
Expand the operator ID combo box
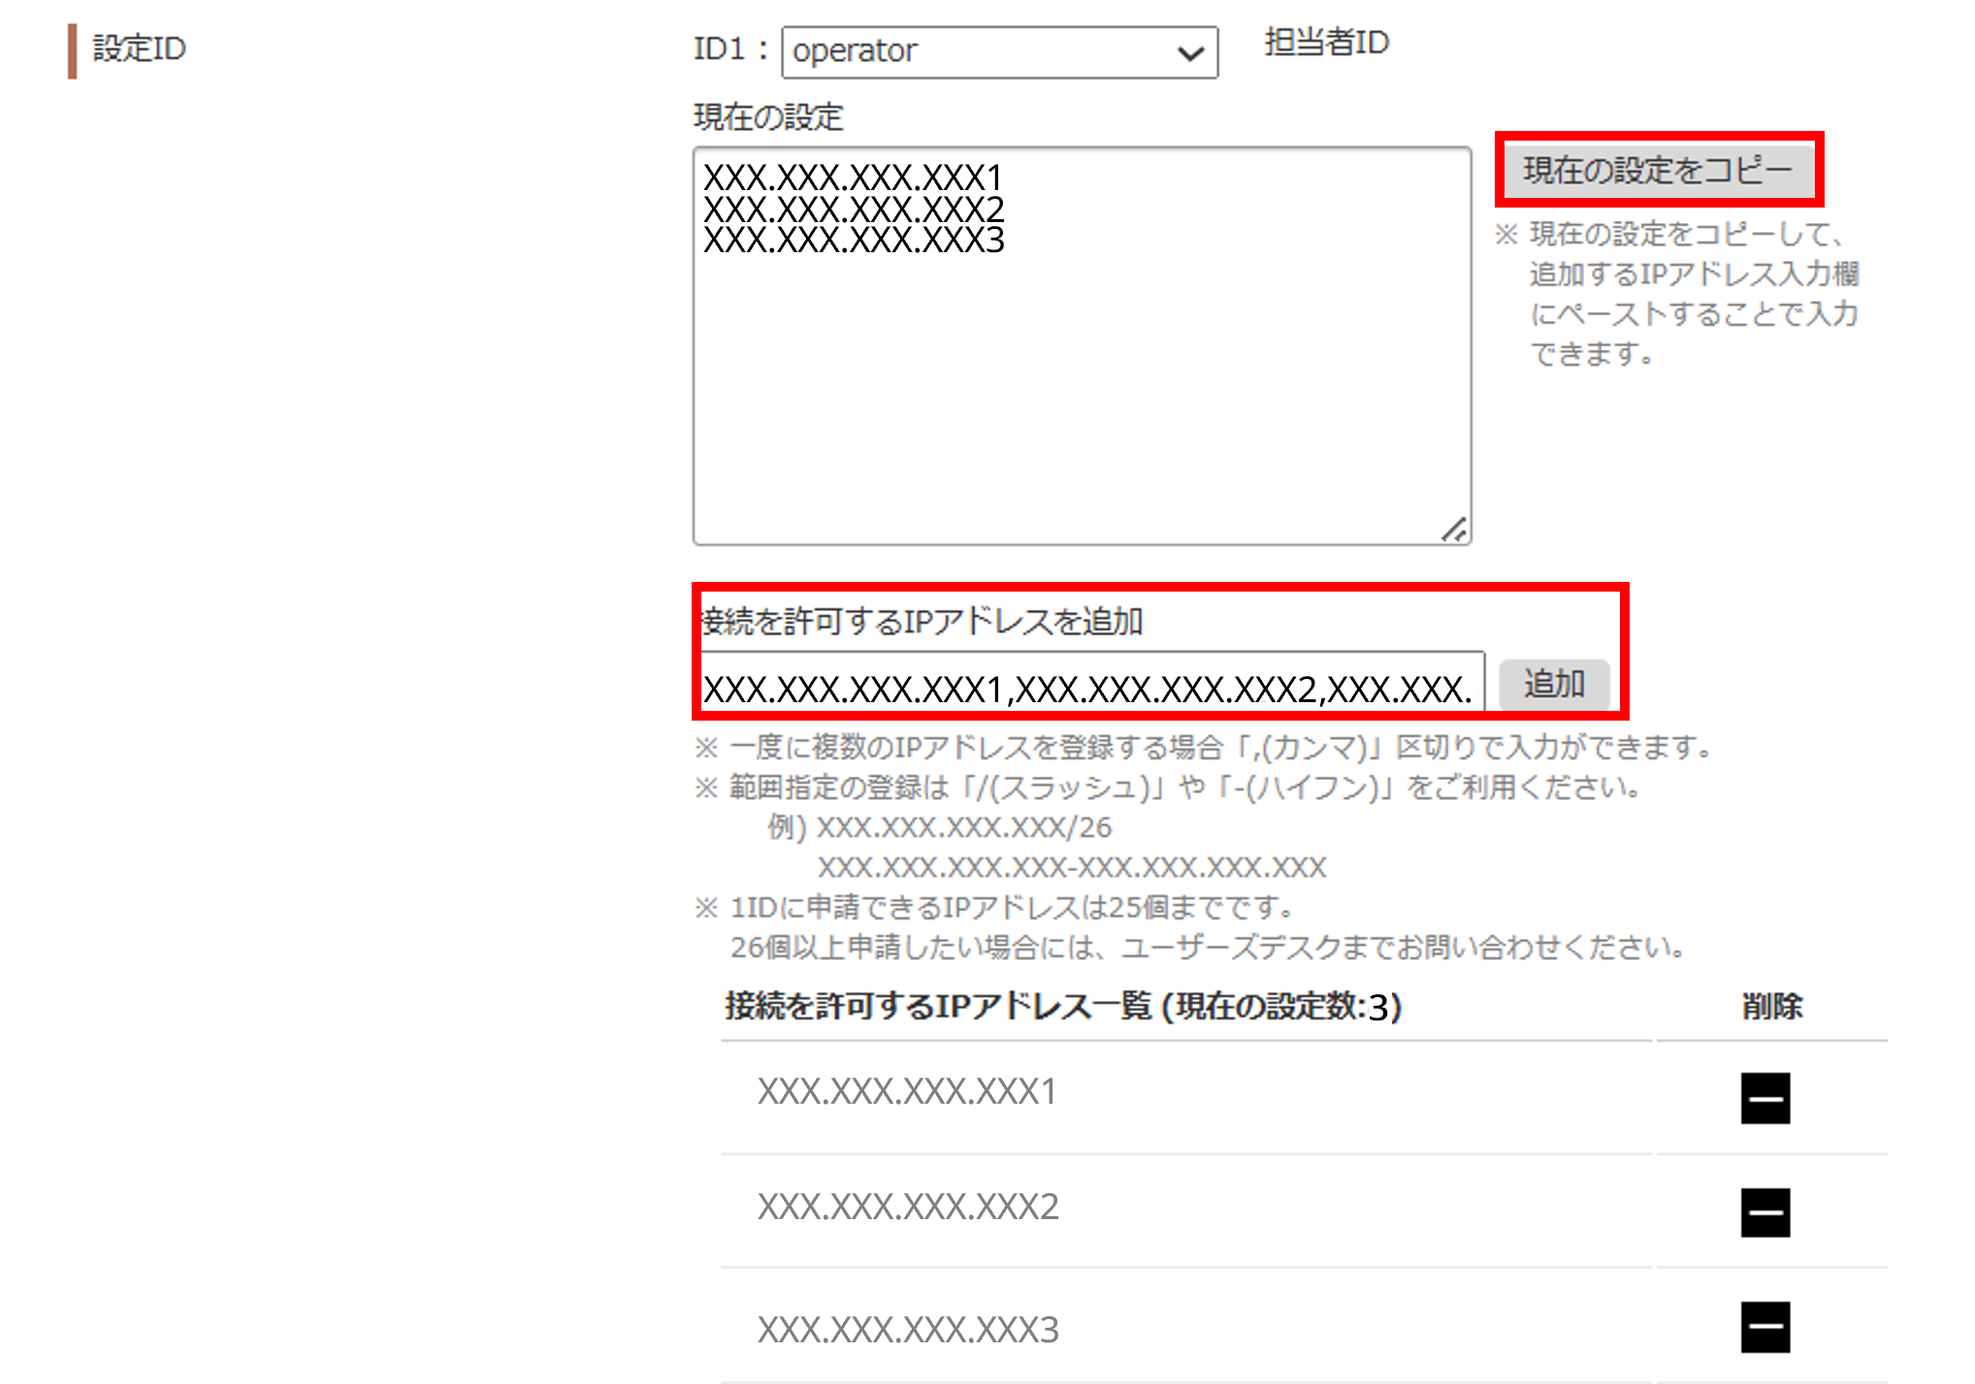[999, 52]
